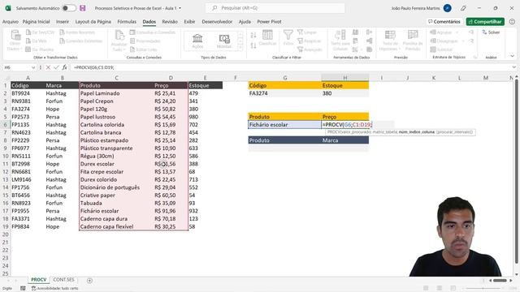This screenshot has width=520, height=292.
Task: Open the Power Pivot tab
Action: click(269, 22)
